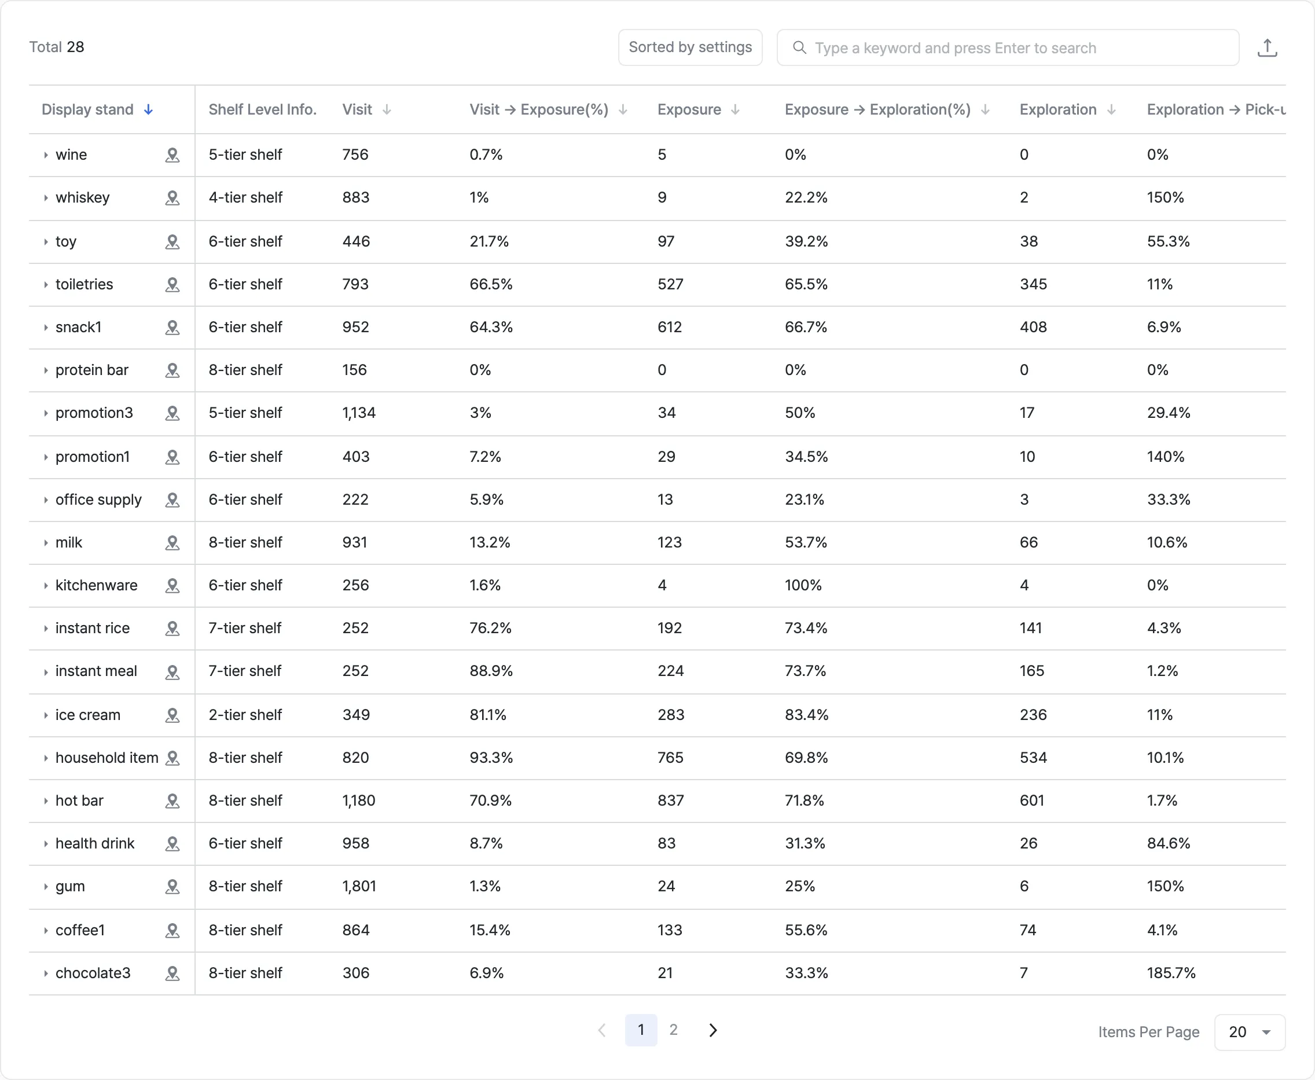
Task: Focus the keyword search field
Action: [x=1008, y=47]
